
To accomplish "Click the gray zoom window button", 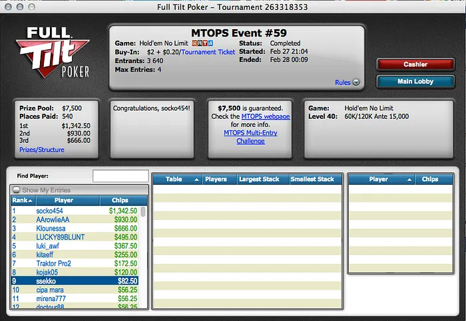I will pos(31,7).
